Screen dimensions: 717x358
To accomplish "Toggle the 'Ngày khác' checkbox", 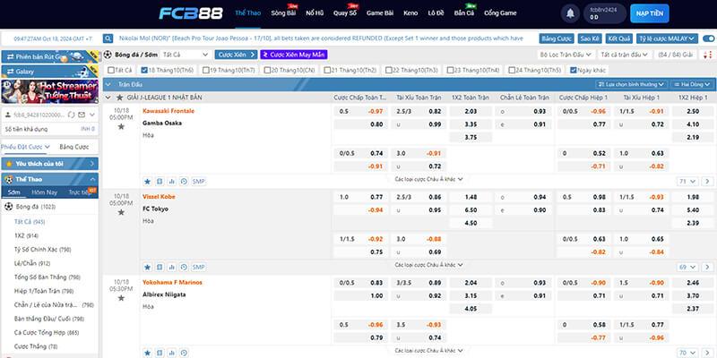I will coord(574,69).
